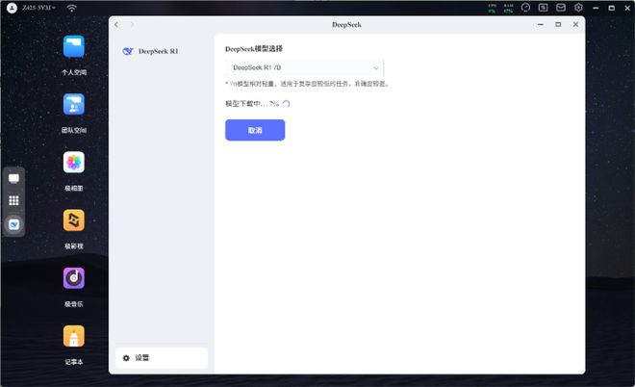Open the app grid launcher in the dock
635x387 pixels.
(13, 200)
